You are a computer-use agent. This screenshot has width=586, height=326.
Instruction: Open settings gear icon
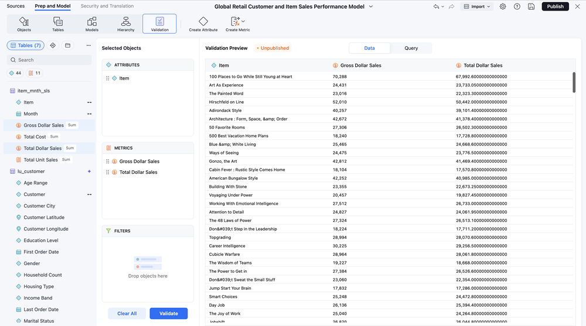coord(503,6)
